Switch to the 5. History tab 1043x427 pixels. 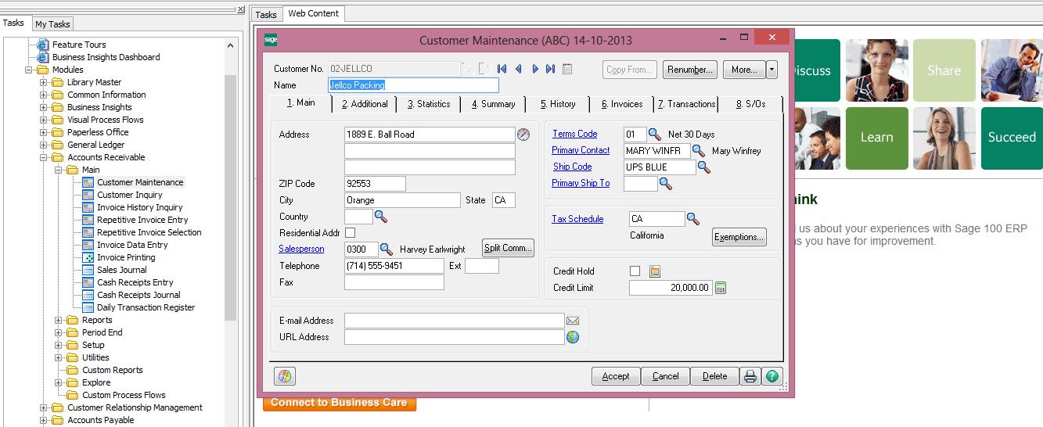[x=557, y=104]
